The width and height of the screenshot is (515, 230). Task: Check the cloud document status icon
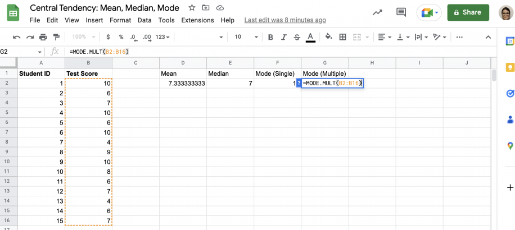(220, 7)
